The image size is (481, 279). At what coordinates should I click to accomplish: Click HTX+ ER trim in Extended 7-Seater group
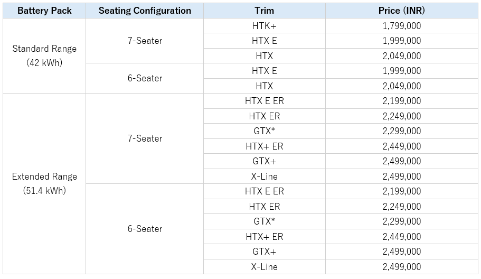tap(264, 146)
